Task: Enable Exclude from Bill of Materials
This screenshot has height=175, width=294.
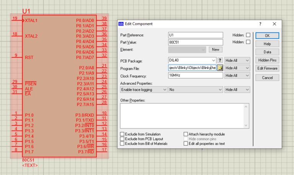Action: click(122, 143)
